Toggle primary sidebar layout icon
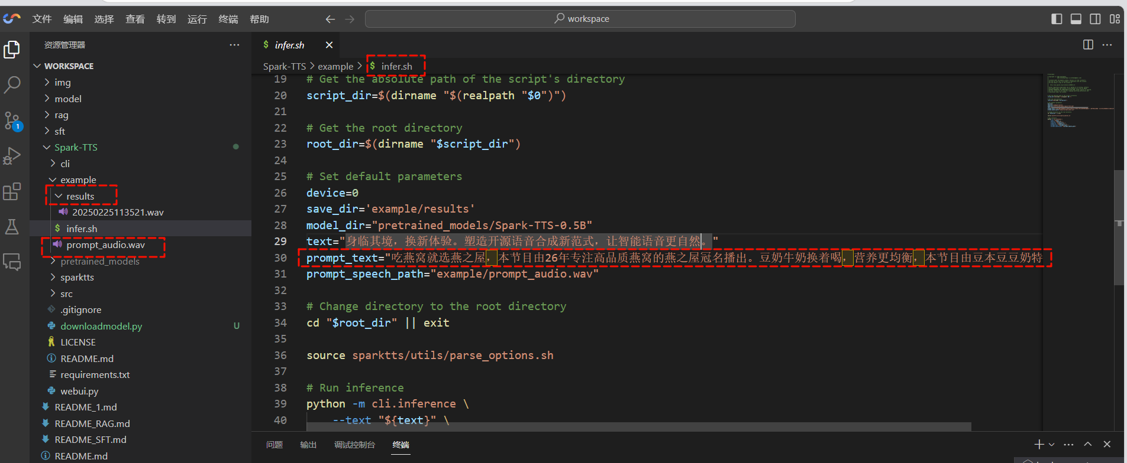This screenshot has height=463, width=1127. (1057, 19)
